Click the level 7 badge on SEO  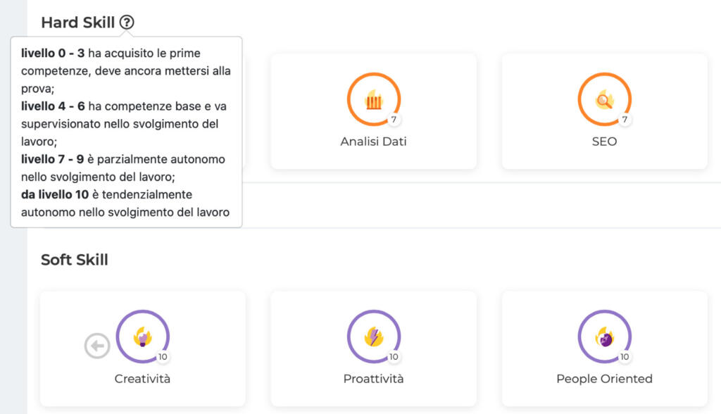pyautogui.click(x=625, y=120)
